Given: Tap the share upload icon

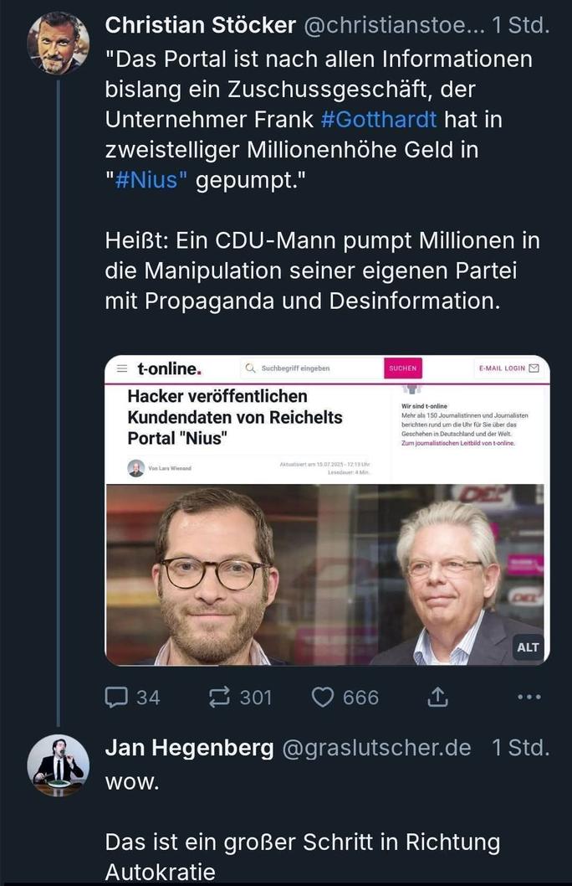Looking at the screenshot, I should pos(438,697).
